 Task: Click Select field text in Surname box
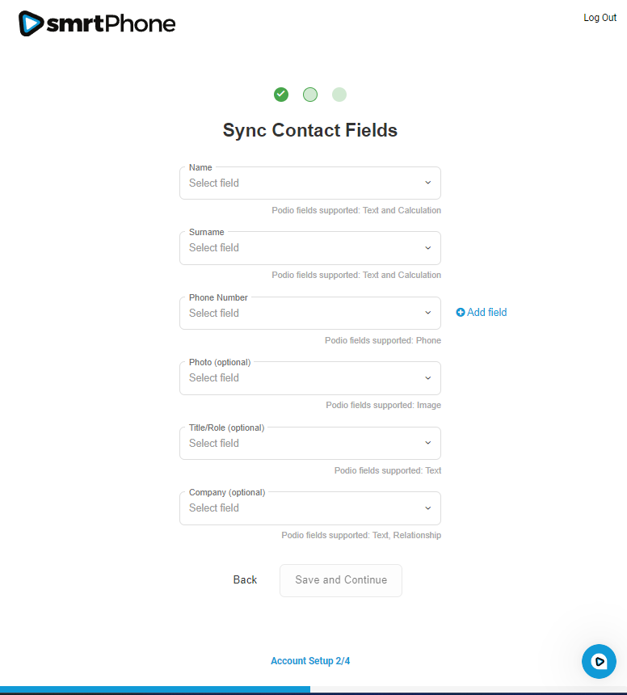click(214, 248)
